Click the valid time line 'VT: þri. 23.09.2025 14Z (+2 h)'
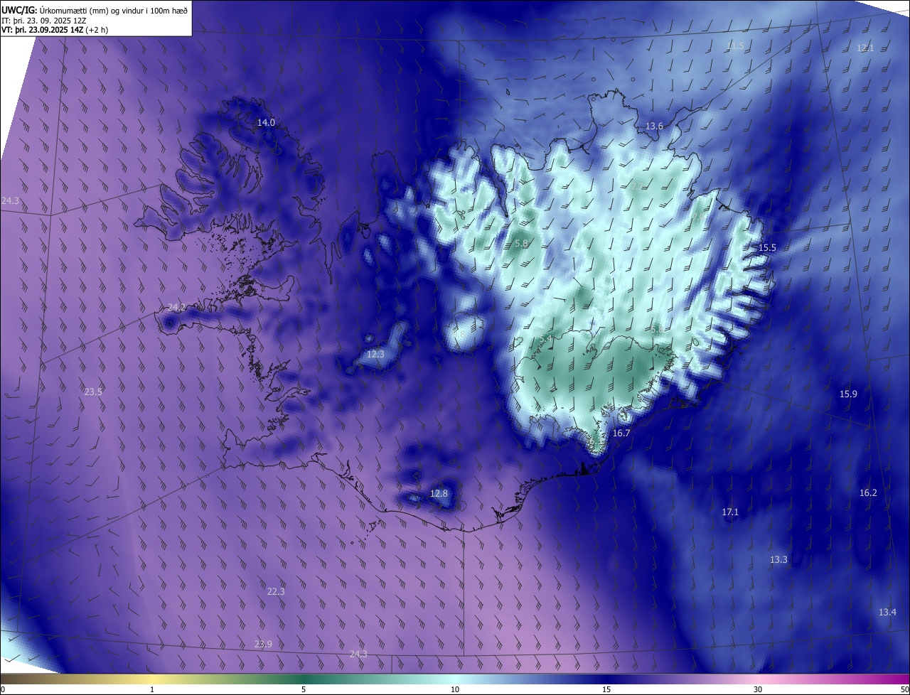910x695 pixels. tap(55, 31)
